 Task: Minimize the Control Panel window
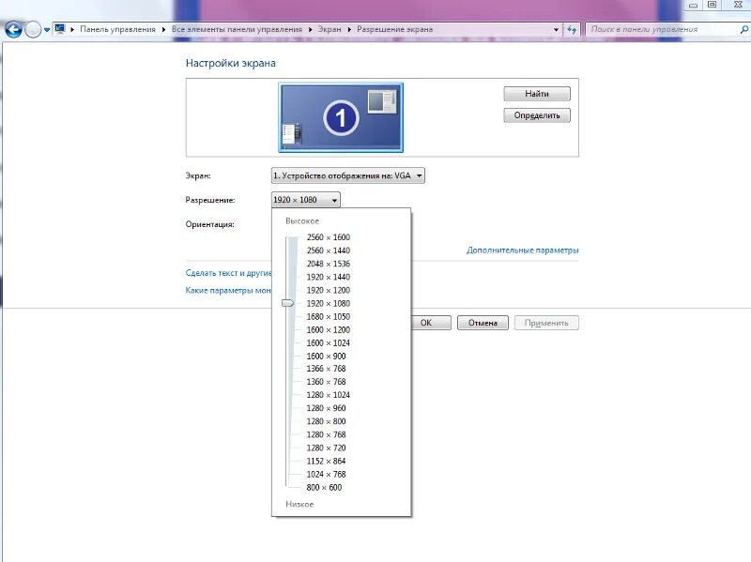click(693, 5)
